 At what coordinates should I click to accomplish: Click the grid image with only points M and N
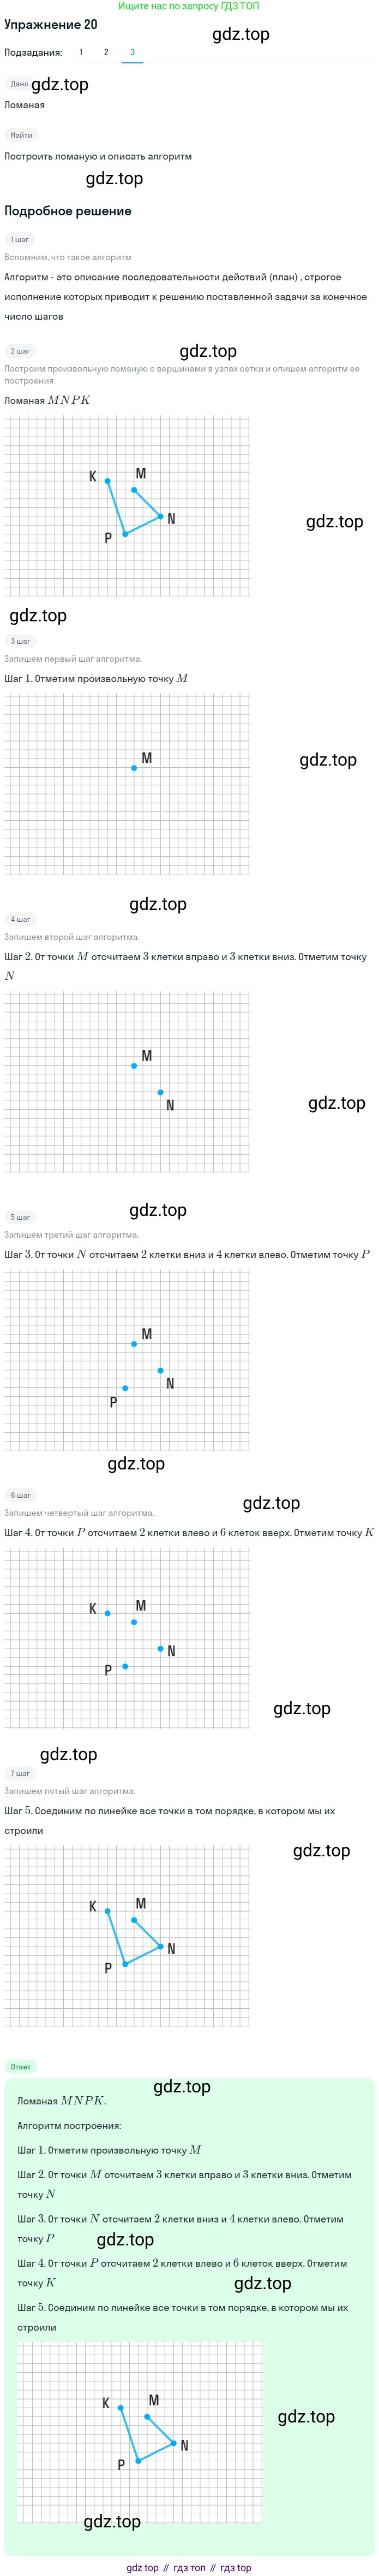point(127,1082)
